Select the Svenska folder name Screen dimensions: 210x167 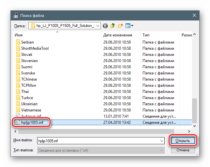(x=28, y=73)
